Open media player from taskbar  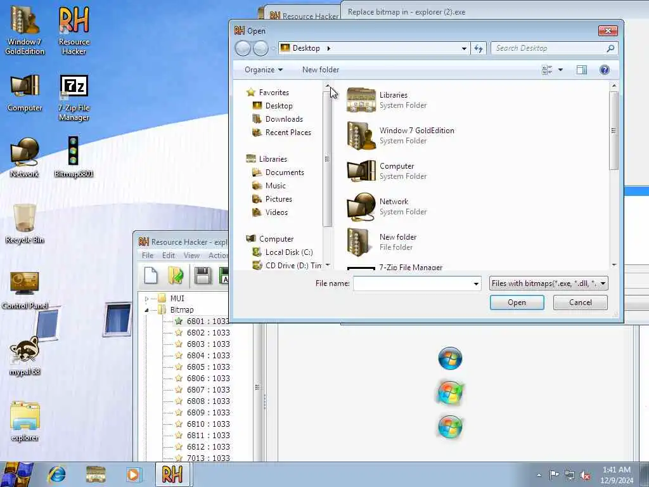pyautogui.click(x=133, y=474)
